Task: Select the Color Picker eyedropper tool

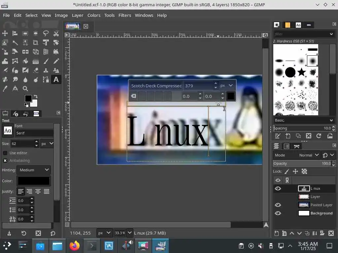Action: (5, 89)
